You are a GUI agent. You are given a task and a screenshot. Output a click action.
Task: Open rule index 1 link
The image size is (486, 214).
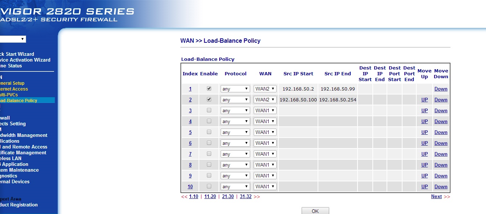coord(190,89)
